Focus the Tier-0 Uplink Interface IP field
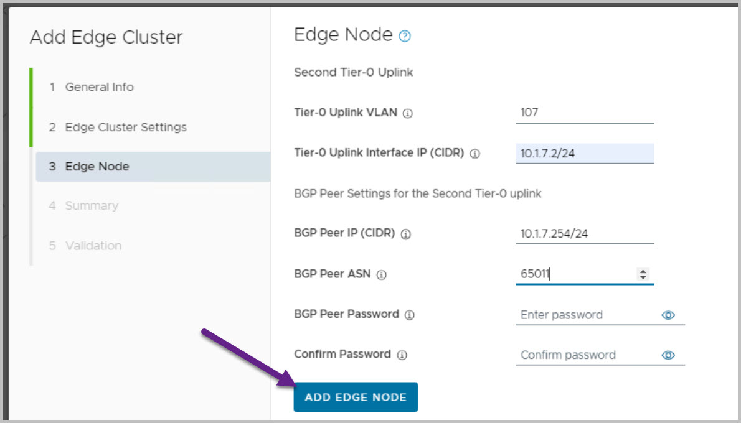 pos(585,153)
